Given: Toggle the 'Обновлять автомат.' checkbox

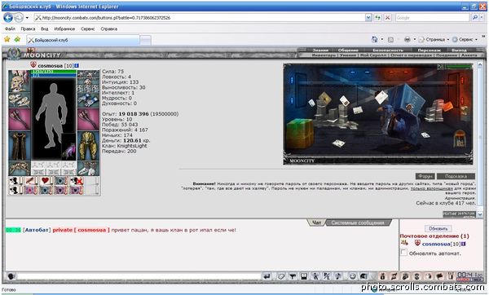Looking at the screenshot, I should 404,253.
